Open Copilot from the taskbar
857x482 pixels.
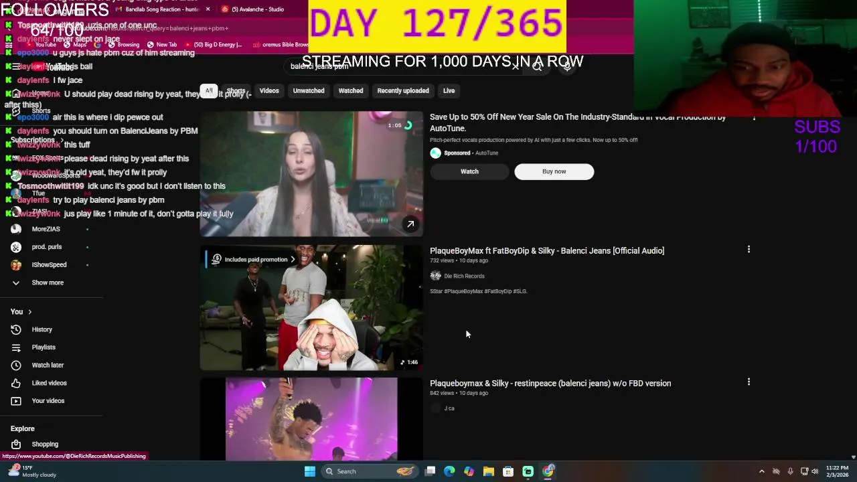[469, 471]
